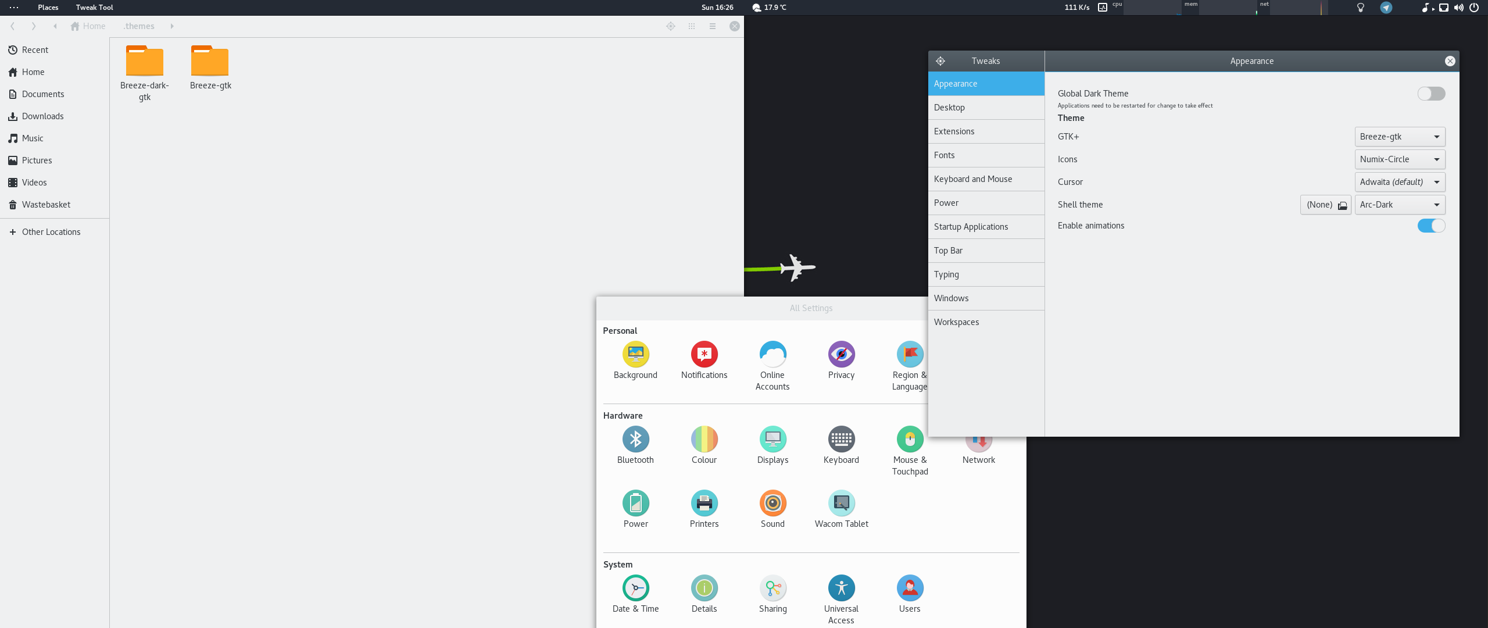Open the Shell theme Arc-Dark dropdown

pyautogui.click(x=1399, y=205)
